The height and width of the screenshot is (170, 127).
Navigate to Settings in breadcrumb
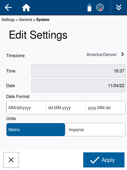(x=8, y=20)
